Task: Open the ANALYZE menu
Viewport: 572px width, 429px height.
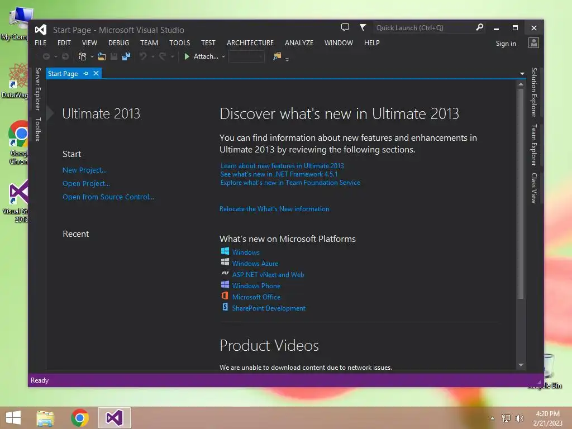Action: 299,43
